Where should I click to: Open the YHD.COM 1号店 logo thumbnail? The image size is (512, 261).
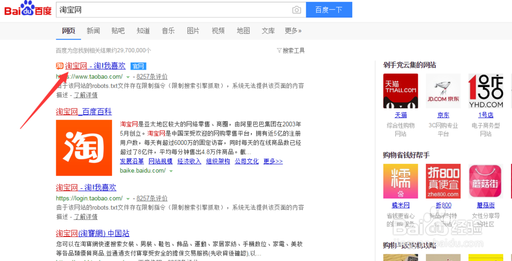coord(485,91)
